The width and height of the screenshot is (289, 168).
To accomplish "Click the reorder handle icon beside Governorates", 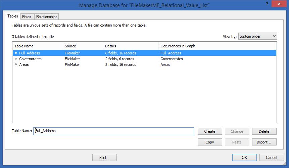I will (x=16, y=59).
